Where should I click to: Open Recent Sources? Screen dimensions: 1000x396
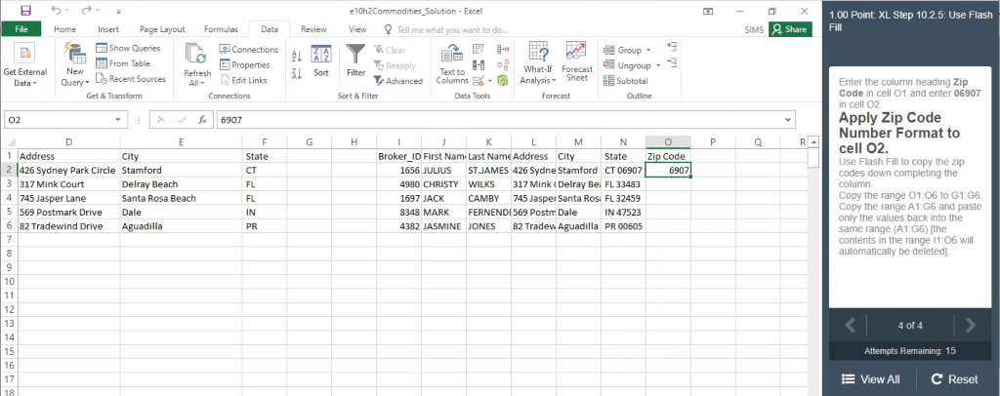[131, 78]
